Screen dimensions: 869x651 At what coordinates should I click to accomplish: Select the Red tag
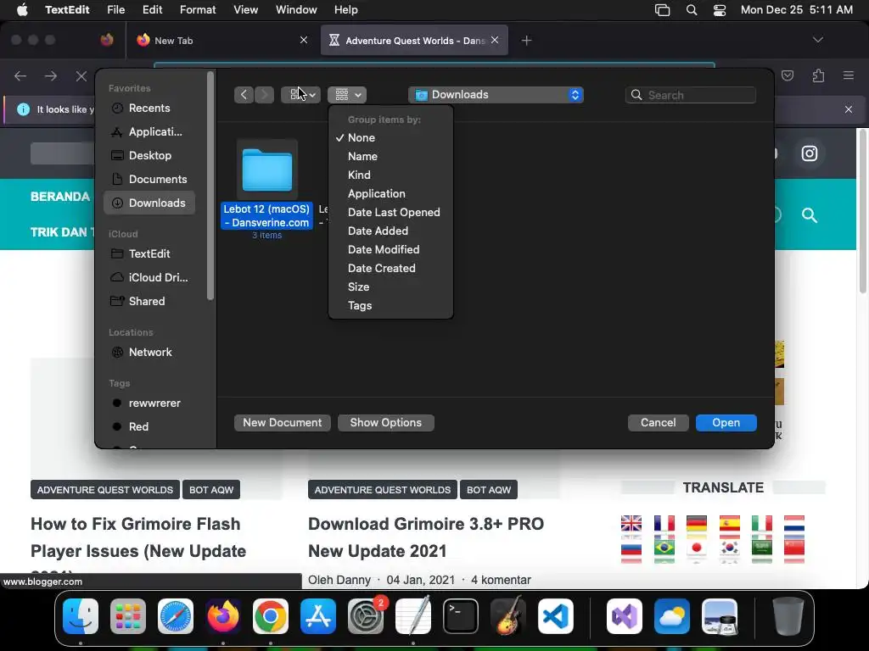[x=149, y=427]
